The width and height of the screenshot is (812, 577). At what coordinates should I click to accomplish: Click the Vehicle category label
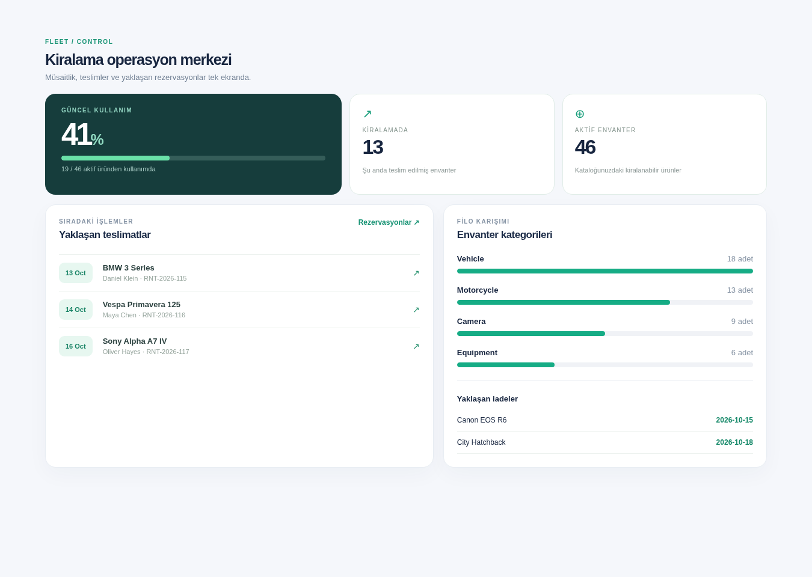[x=470, y=259]
